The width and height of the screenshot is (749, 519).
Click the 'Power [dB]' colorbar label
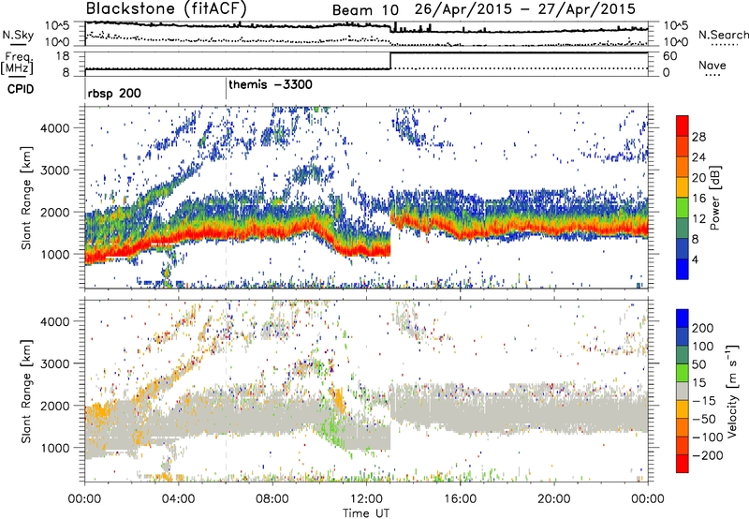715,198
